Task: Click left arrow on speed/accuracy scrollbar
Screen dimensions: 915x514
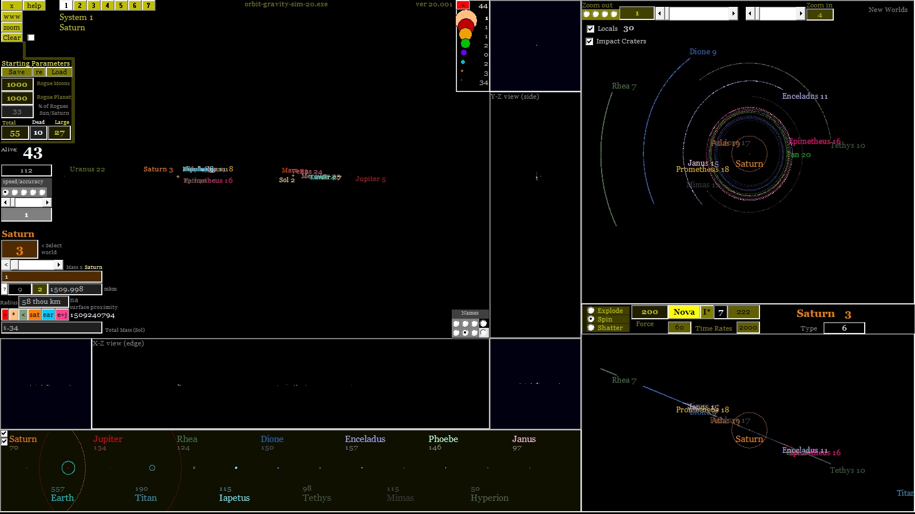Action: pos(5,202)
